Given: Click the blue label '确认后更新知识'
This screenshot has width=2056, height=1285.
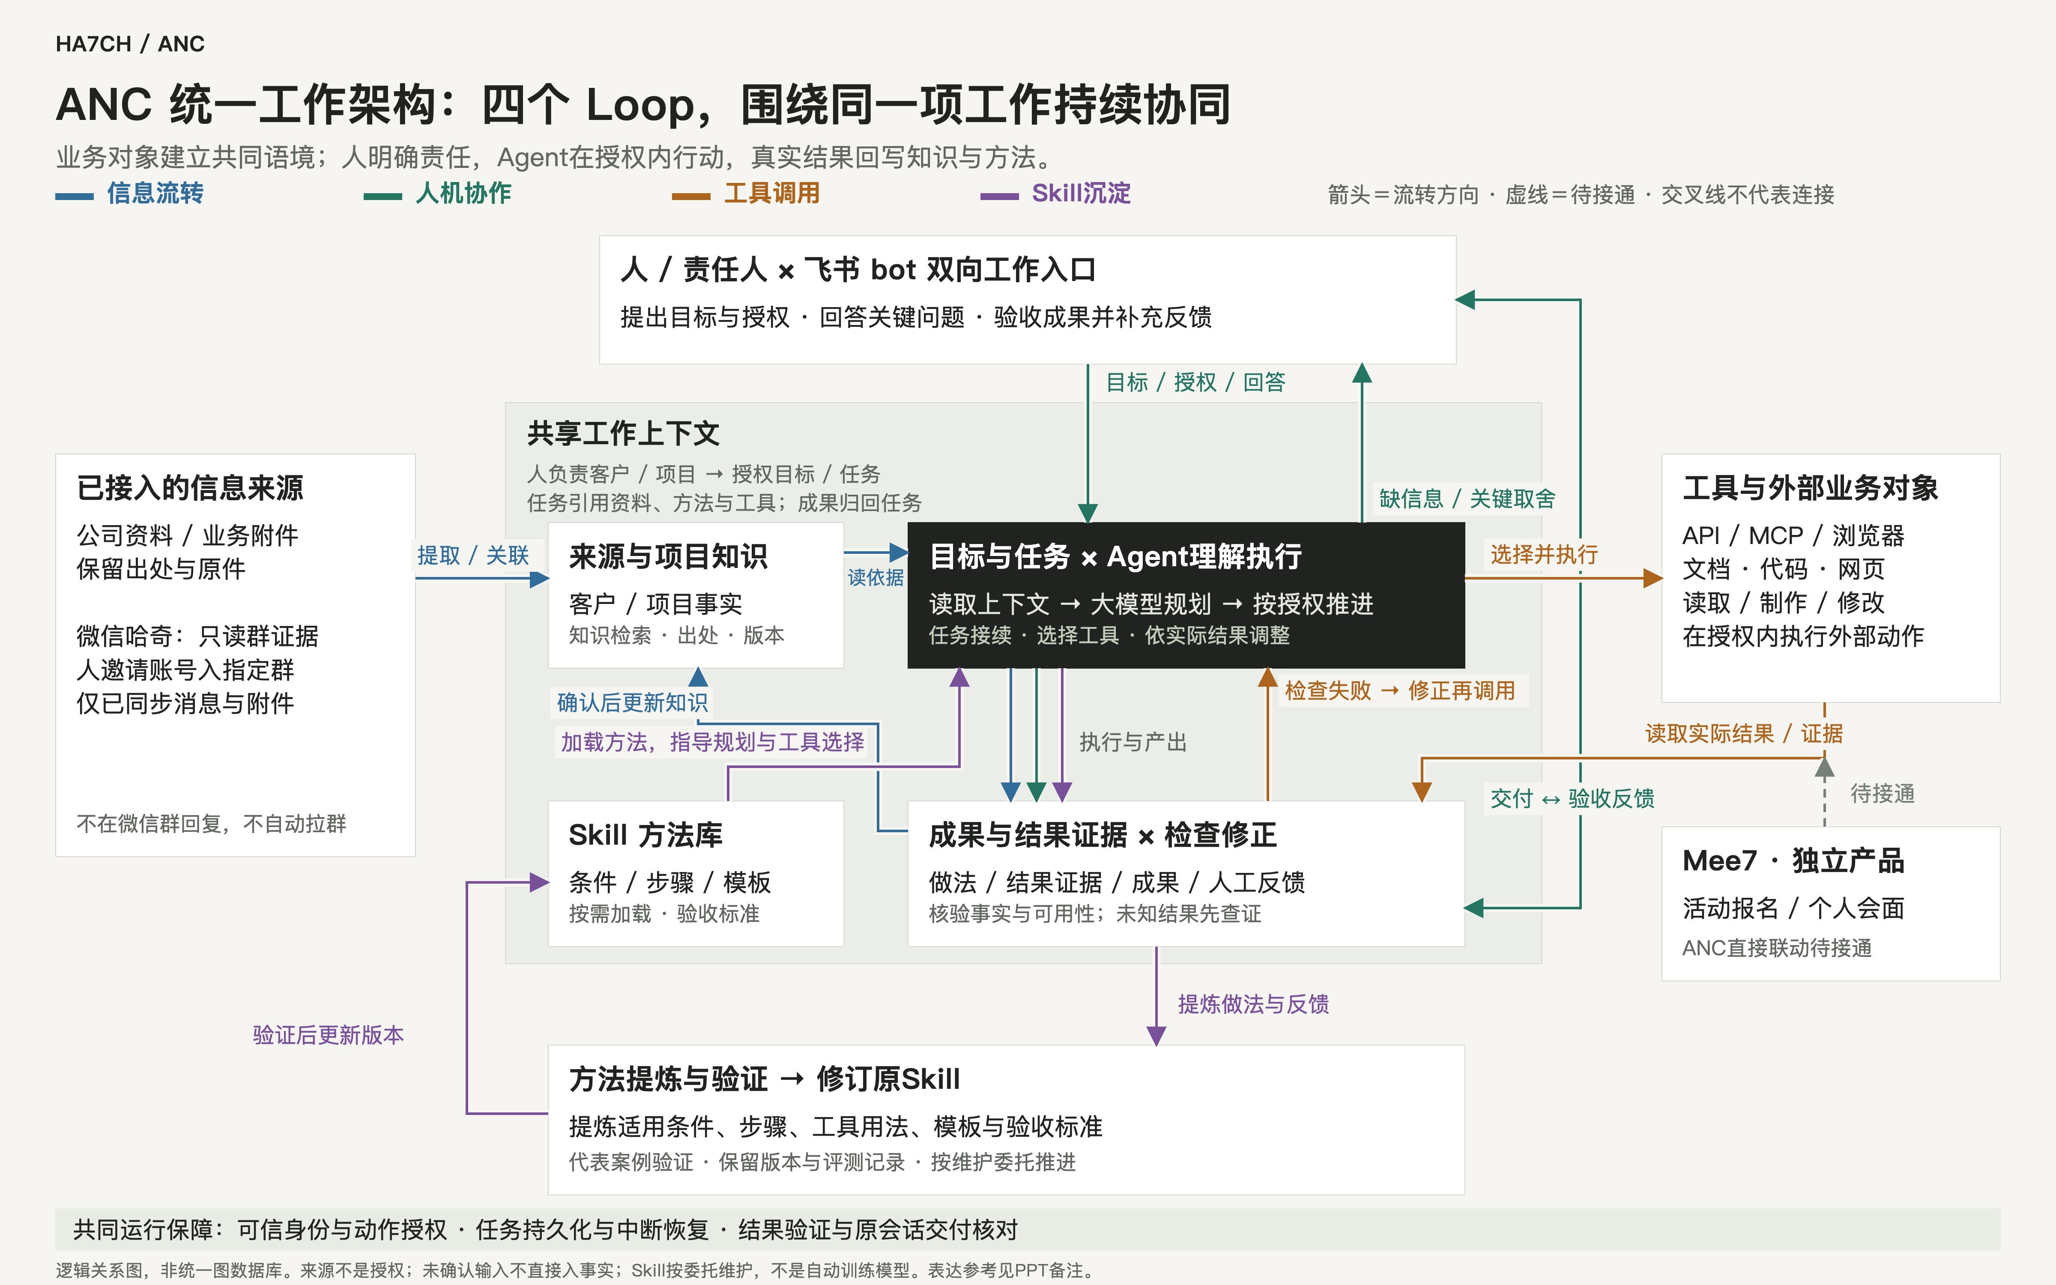Looking at the screenshot, I should (632, 703).
